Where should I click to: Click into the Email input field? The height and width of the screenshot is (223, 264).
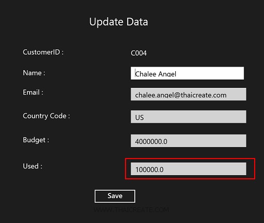click(x=188, y=94)
